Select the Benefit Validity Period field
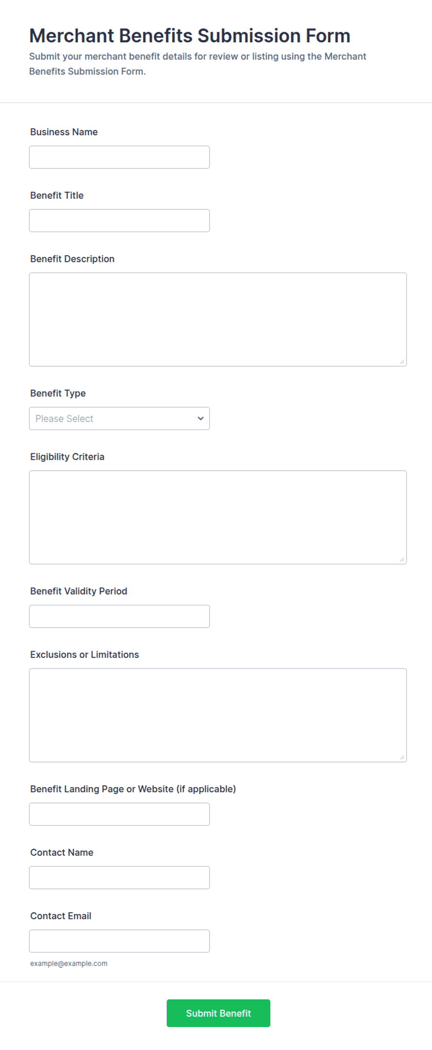 click(119, 616)
